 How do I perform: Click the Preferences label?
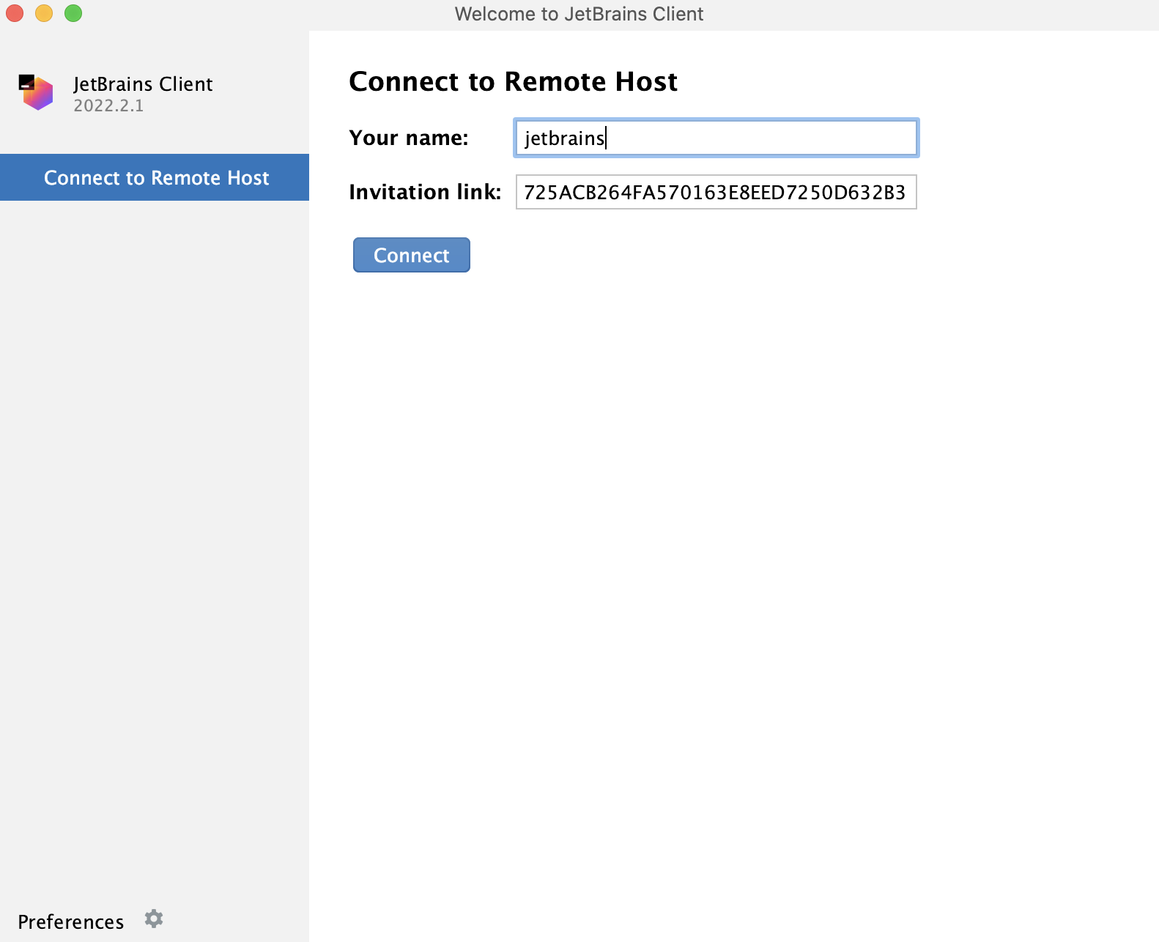click(71, 921)
